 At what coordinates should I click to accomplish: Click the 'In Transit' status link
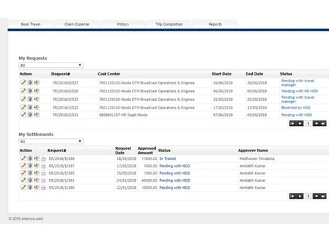(168, 159)
